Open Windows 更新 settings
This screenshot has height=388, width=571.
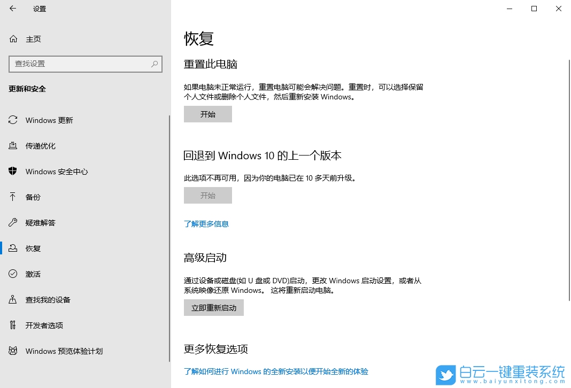[x=51, y=120]
